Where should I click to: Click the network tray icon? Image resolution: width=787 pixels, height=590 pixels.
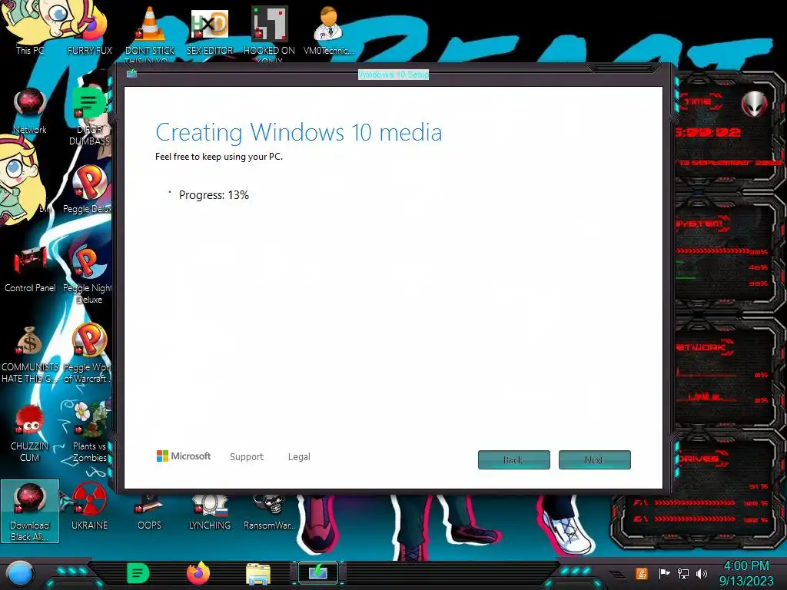click(x=683, y=573)
